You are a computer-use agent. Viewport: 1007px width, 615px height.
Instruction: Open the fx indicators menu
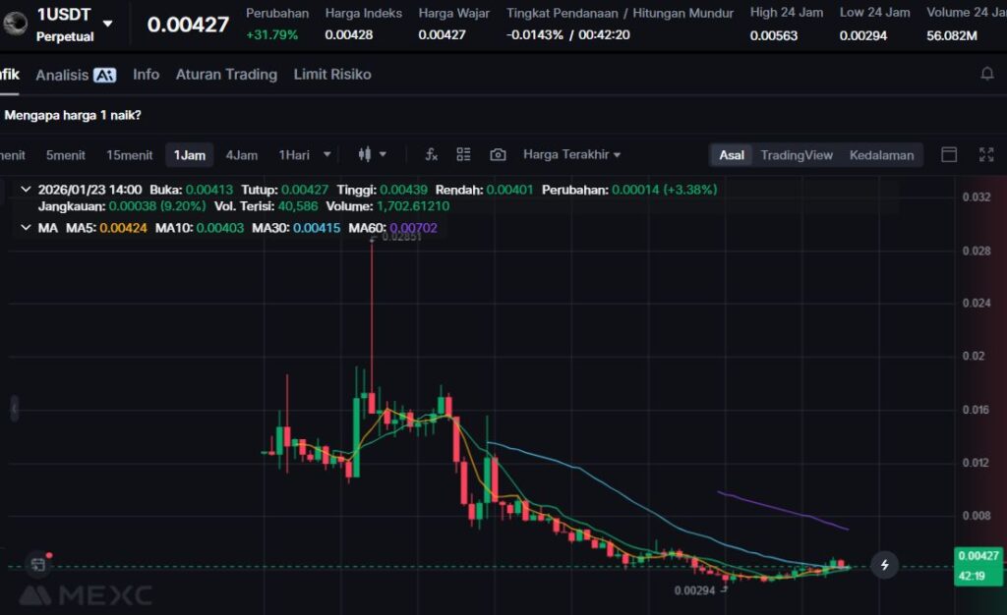(x=431, y=154)
